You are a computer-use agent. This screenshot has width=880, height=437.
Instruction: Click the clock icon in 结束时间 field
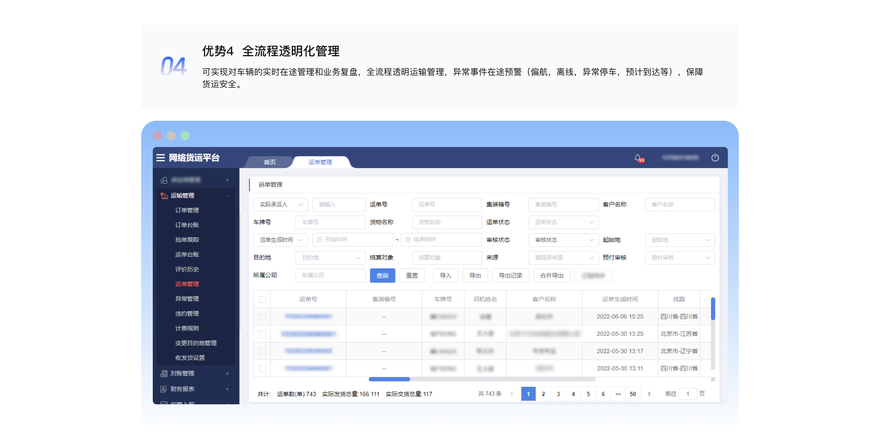408,240
